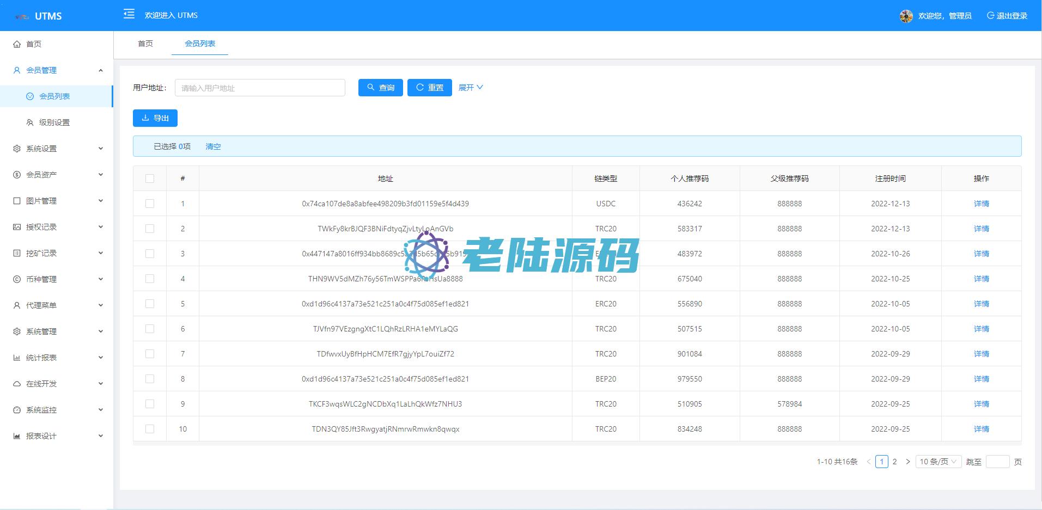Screen dimensions: 1042x510
Task: Focus the 用户地址 input field
Action: click(x=260, y=88)
